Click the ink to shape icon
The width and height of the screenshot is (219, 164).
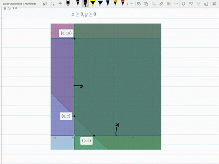146,4
